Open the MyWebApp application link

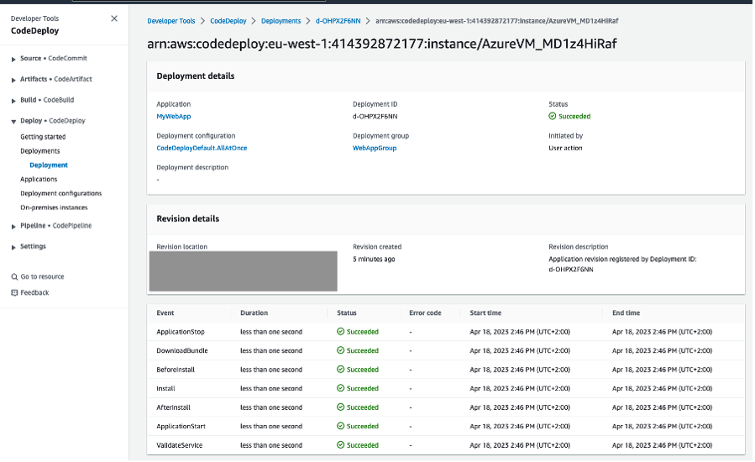pyautogui.click(x=174, y=117)
